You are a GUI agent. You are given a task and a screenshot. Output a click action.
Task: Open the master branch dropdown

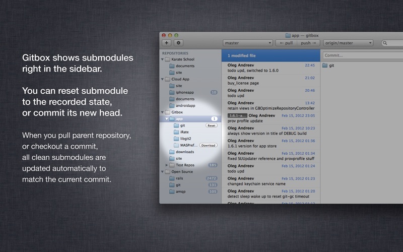pos(247,43)
